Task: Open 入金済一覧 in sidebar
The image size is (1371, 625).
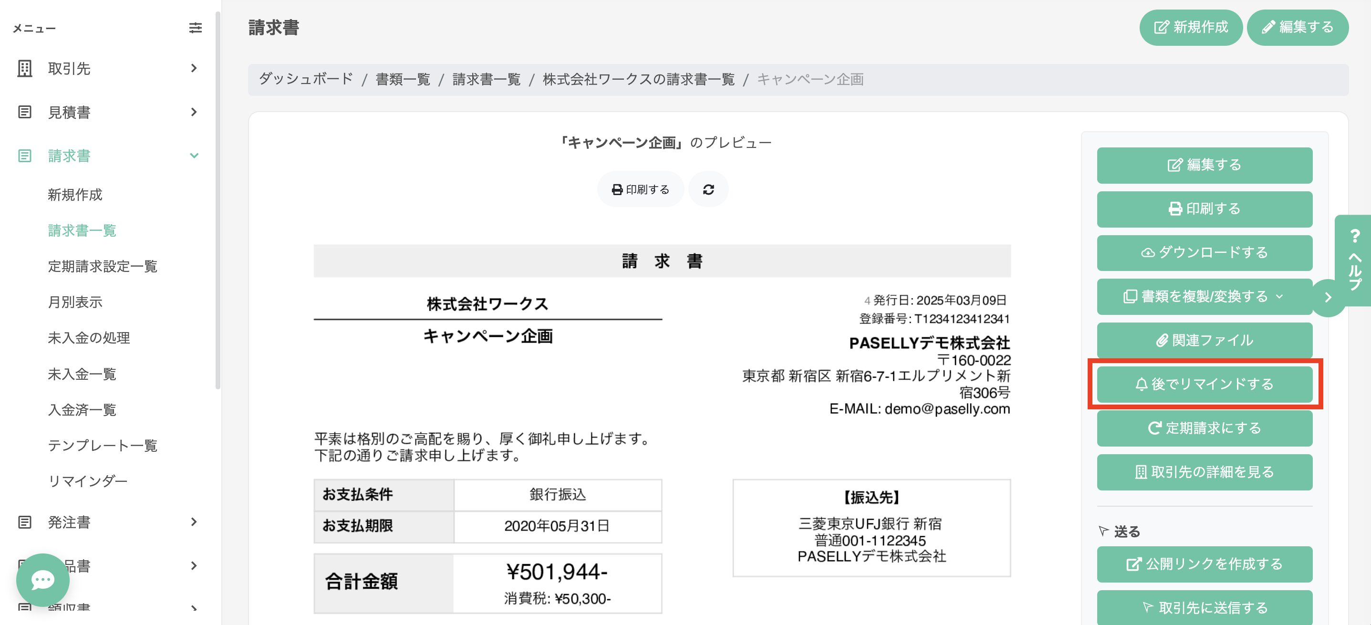Action: (x=82, y=409)
